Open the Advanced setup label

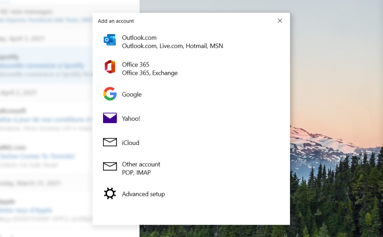(143, 194)
